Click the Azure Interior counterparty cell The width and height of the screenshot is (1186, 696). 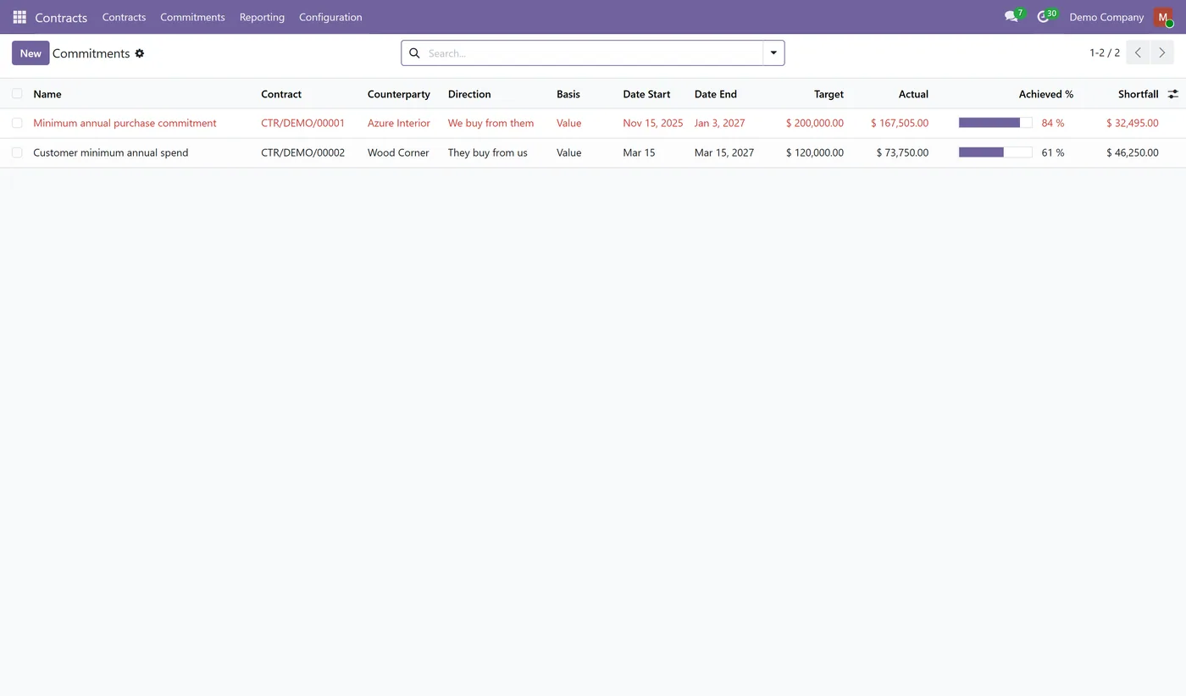pyautogui.click(x=399, y=123)
